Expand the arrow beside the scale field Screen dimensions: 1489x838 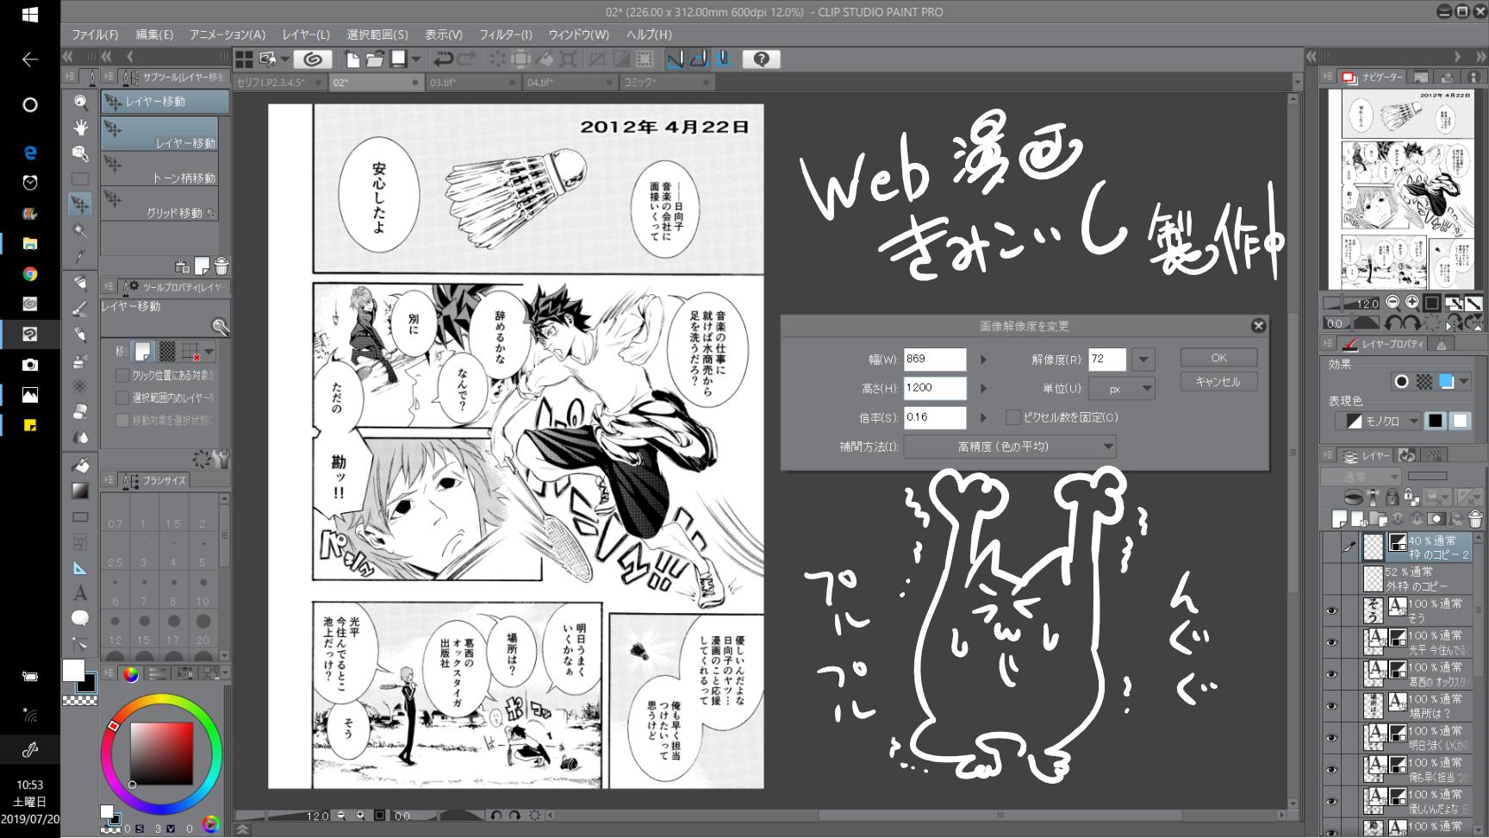pyautogui.click(x=983, y=418)
